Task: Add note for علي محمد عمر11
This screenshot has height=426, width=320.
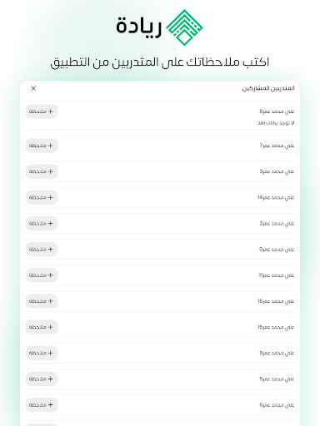Action: click(x=42, y=275)
